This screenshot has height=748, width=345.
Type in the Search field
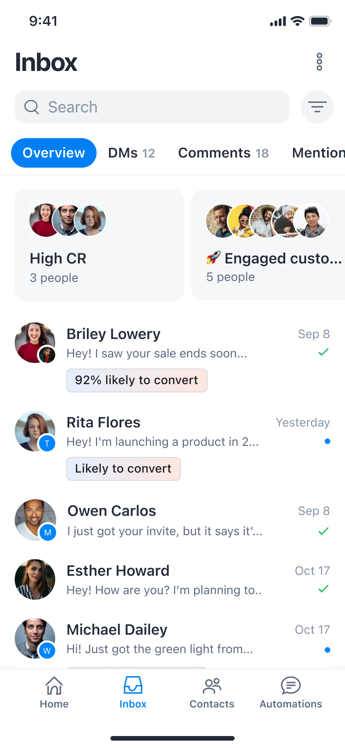point(166,107)
